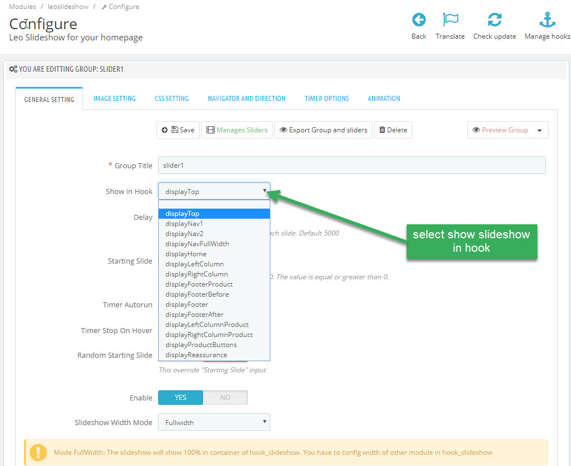The image size is (571, 466).
Task: Click the Modules breadcrumb link
Action: coord(22,7)
